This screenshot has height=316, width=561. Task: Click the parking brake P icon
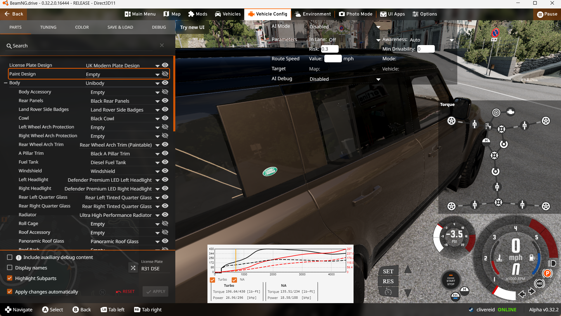[547, 273]
